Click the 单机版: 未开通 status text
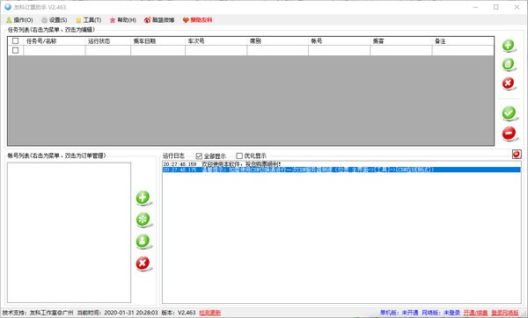 coord(399,313)
